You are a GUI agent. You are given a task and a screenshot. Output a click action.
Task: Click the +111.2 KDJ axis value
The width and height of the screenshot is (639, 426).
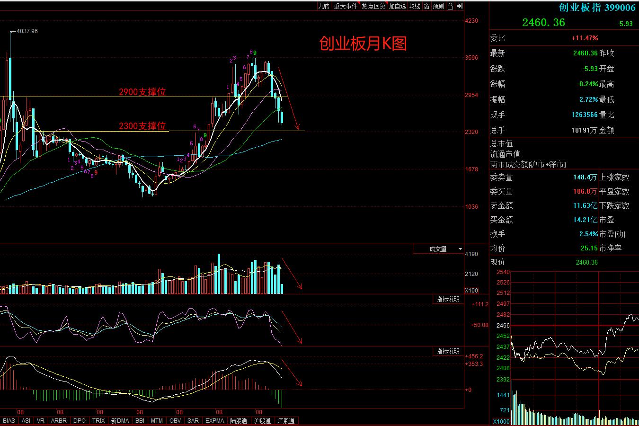click(479, 304)
